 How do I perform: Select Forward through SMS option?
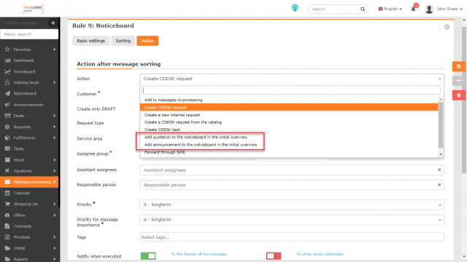[x=289, y=152]
